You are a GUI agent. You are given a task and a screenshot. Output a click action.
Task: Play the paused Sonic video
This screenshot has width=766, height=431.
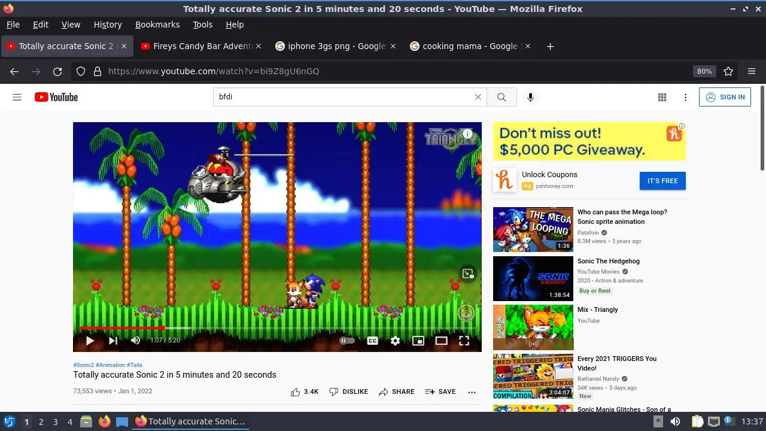click(90, 341)
